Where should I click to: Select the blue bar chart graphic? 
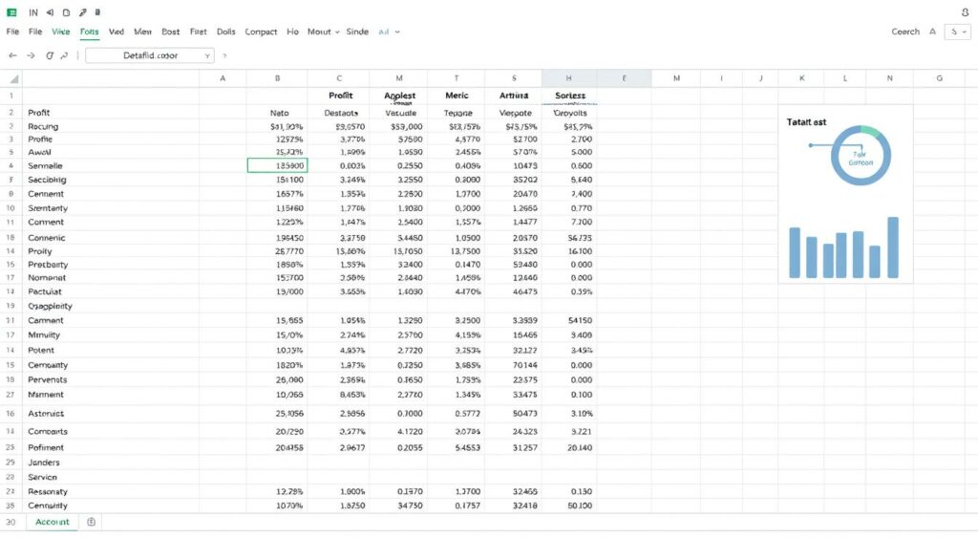click(x=844, y=247)
